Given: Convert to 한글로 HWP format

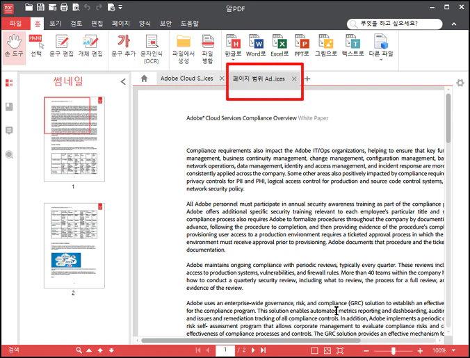Looking at the screenshot, I should point(233,47).
